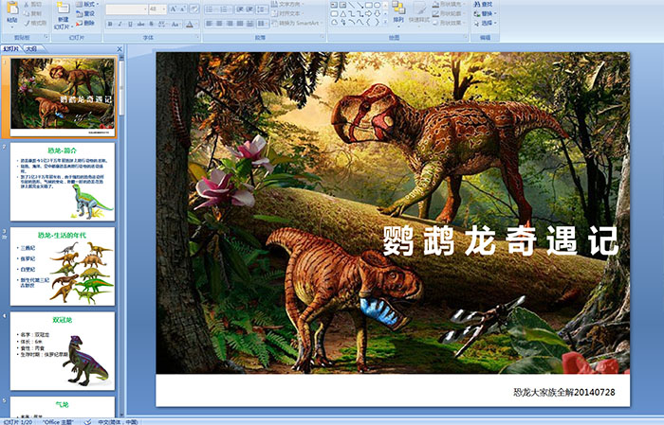
Task: Click the Replace (替换) button
Action: [x=486, y=14]
